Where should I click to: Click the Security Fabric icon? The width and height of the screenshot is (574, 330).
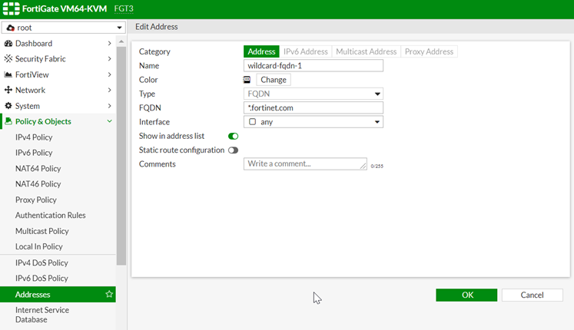tap(8, 59)
